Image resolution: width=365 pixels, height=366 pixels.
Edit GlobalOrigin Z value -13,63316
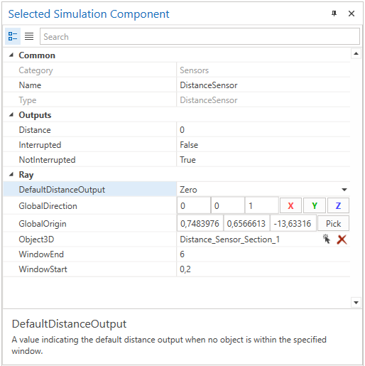293,223
